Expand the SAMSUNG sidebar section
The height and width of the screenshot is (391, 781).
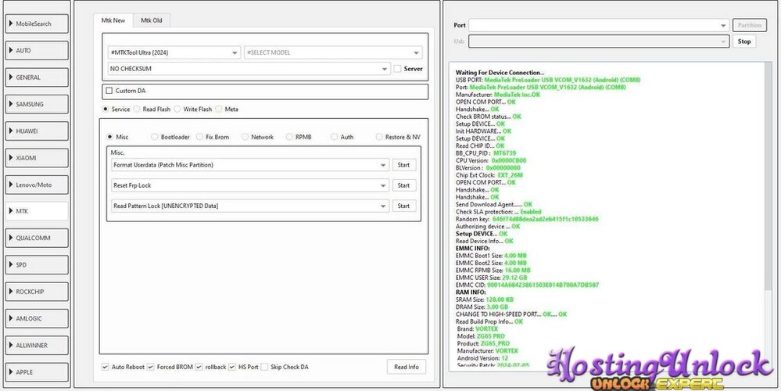(37, 105)
